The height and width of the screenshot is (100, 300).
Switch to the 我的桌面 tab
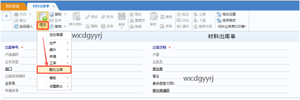(12, 6)
